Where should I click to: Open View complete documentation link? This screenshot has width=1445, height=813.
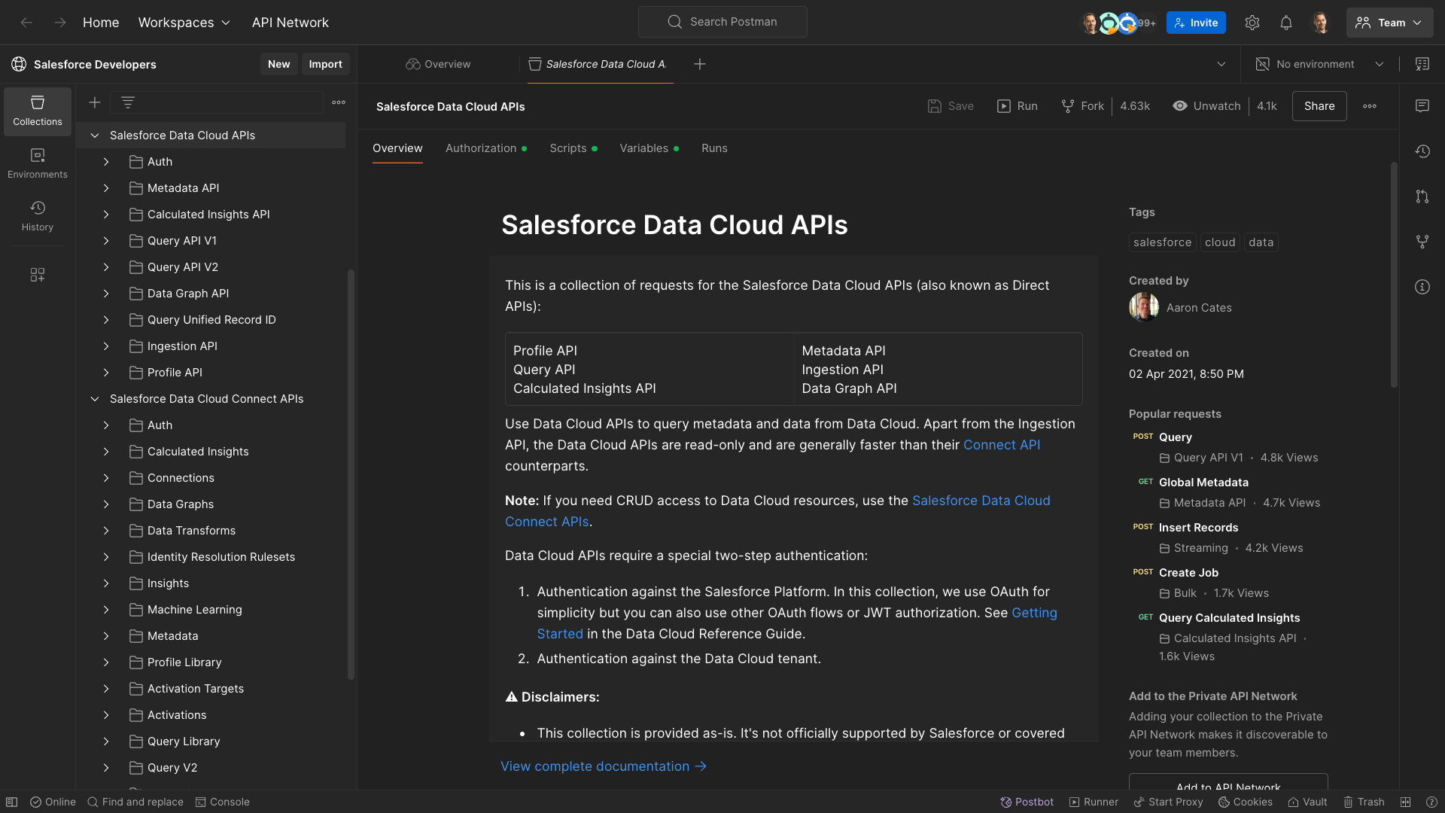604,766
